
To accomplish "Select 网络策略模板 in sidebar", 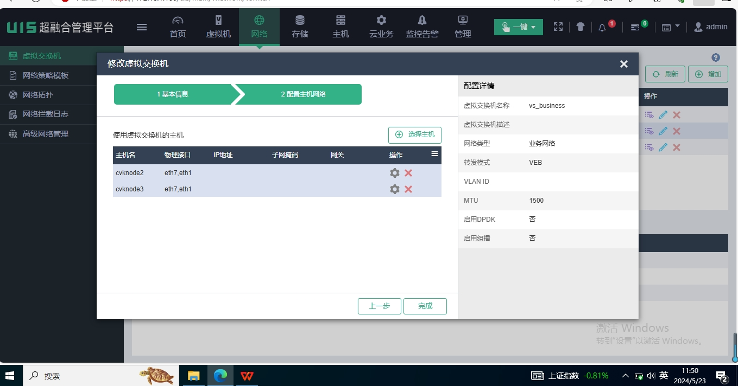I will tap(62, 75).
